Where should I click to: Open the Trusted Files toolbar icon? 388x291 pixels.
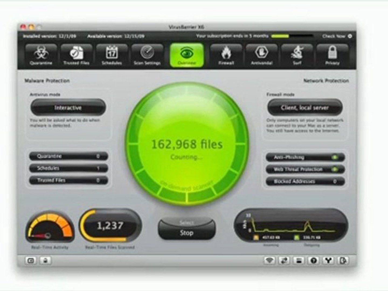tap(77, 55)
